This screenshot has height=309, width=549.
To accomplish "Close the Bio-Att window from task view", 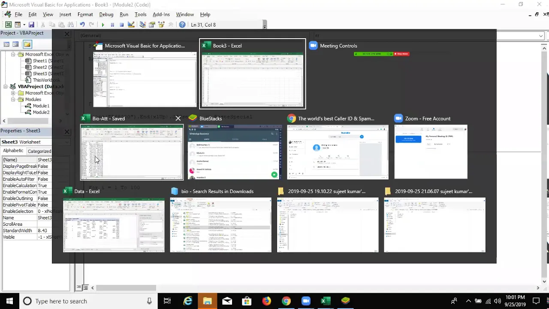I will coord(178,118).
